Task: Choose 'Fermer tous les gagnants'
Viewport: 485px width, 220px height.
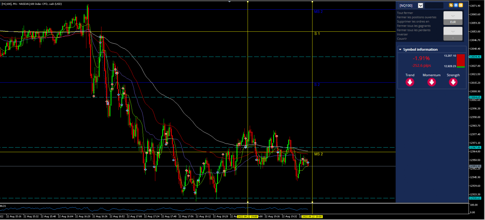Action: coord(414,26)
